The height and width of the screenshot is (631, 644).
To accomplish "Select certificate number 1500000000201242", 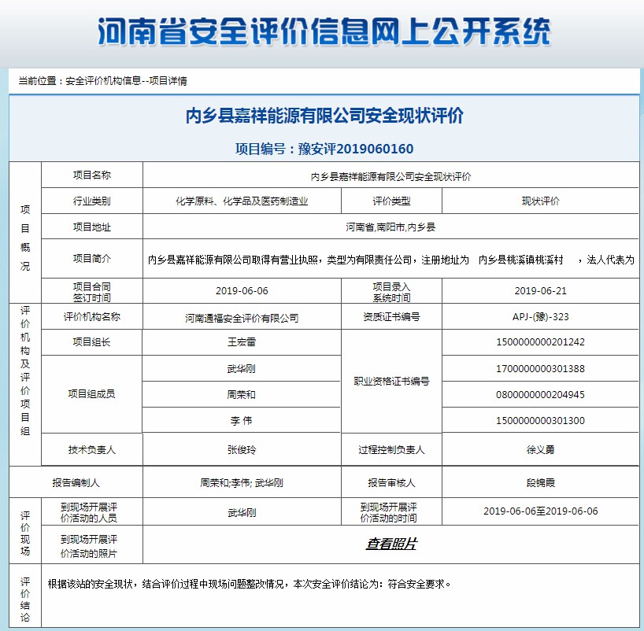I will [541, 342].
